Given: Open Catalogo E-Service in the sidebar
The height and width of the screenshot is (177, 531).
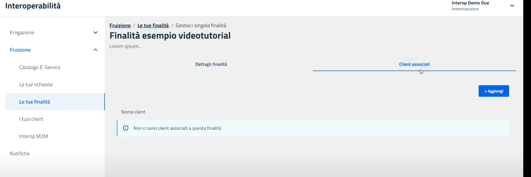Looking at the screenshot, I should tap(40, 67).
